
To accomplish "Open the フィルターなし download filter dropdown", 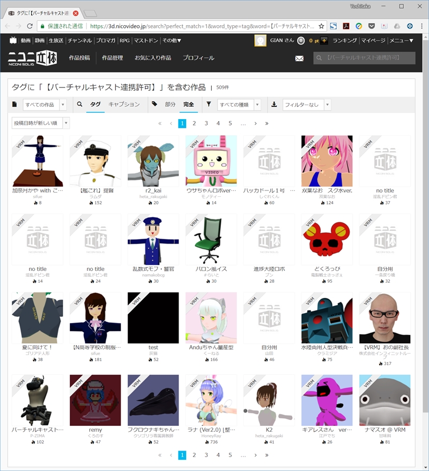I will pyautogui.click(x=307, y=105).
